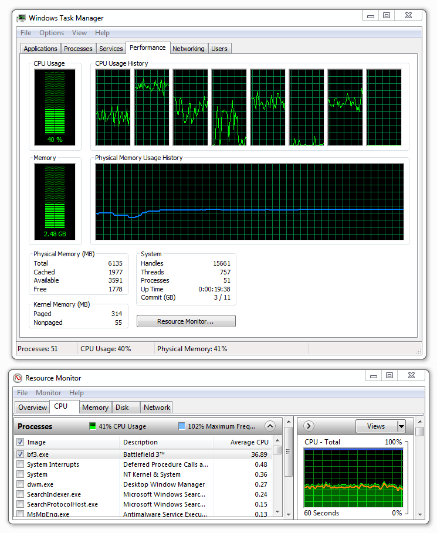Select the Memory tab in Resource Monitor

(95, 408)
